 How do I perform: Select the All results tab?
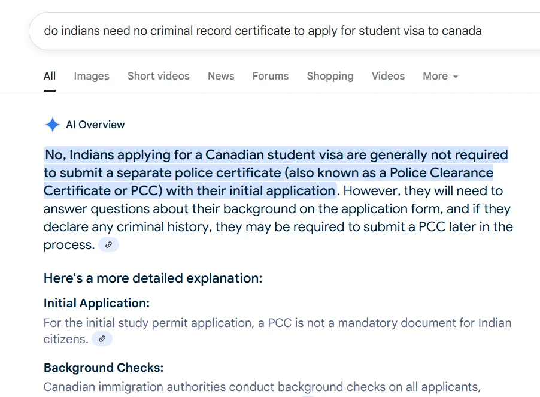pyautogui.click(x=50, y=76)
